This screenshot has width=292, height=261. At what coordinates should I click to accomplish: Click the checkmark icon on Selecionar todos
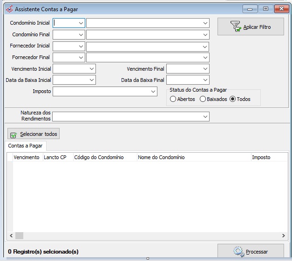[14, 134]
